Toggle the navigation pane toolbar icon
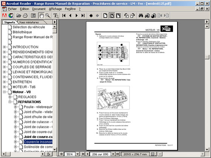211x158 pixels. tap(33, 16)
